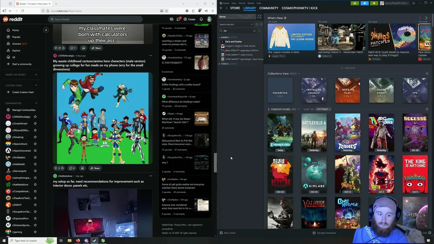Favorite r/battlestations with the star
This screenshot has height=244, width=434.
coord(35,184)
